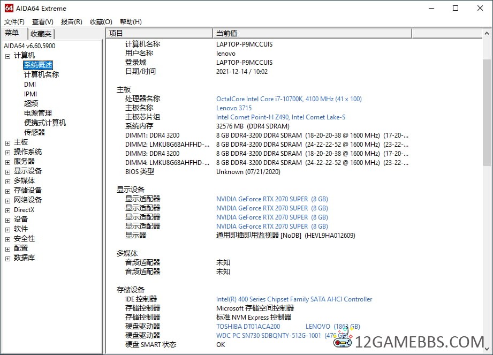Viewport: 493px width, 355px height.
Task: Expand the 网络设备 tree node
Action: pyautogui.click(x=8, y=201)
